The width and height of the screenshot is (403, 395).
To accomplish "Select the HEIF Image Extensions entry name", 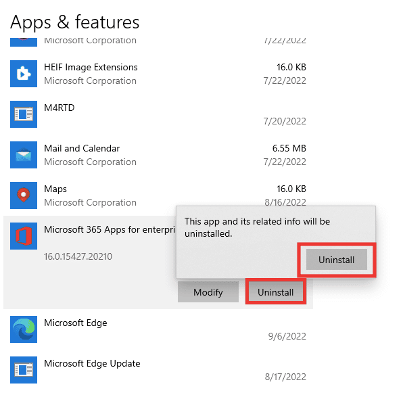I will pyautogui.click(x=91, y=68).
